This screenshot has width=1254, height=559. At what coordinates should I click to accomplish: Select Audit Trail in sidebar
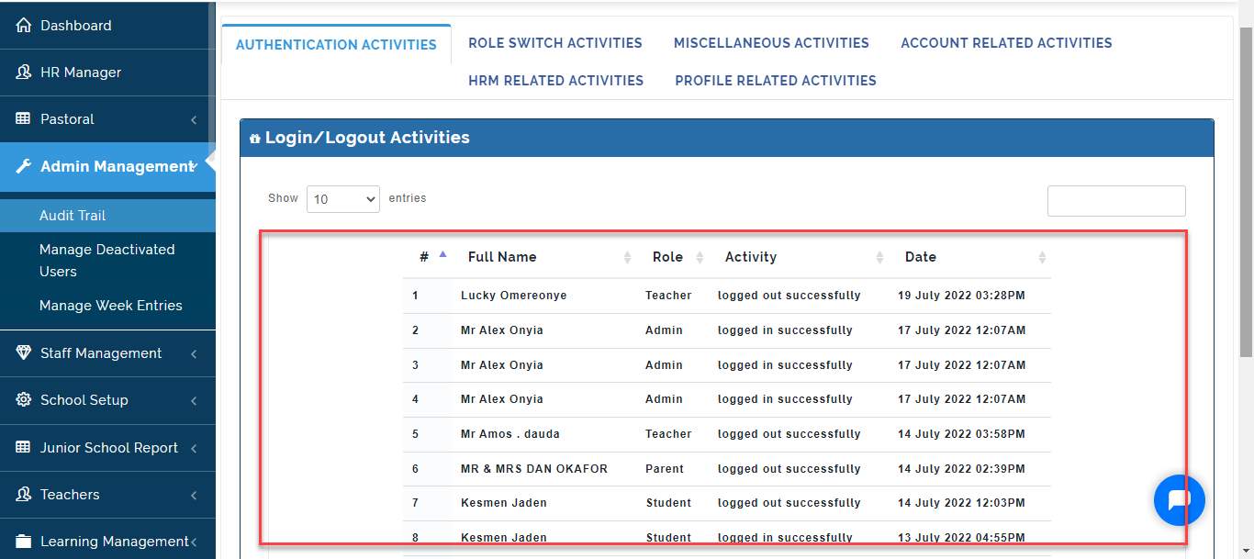(x=107, y=216)
